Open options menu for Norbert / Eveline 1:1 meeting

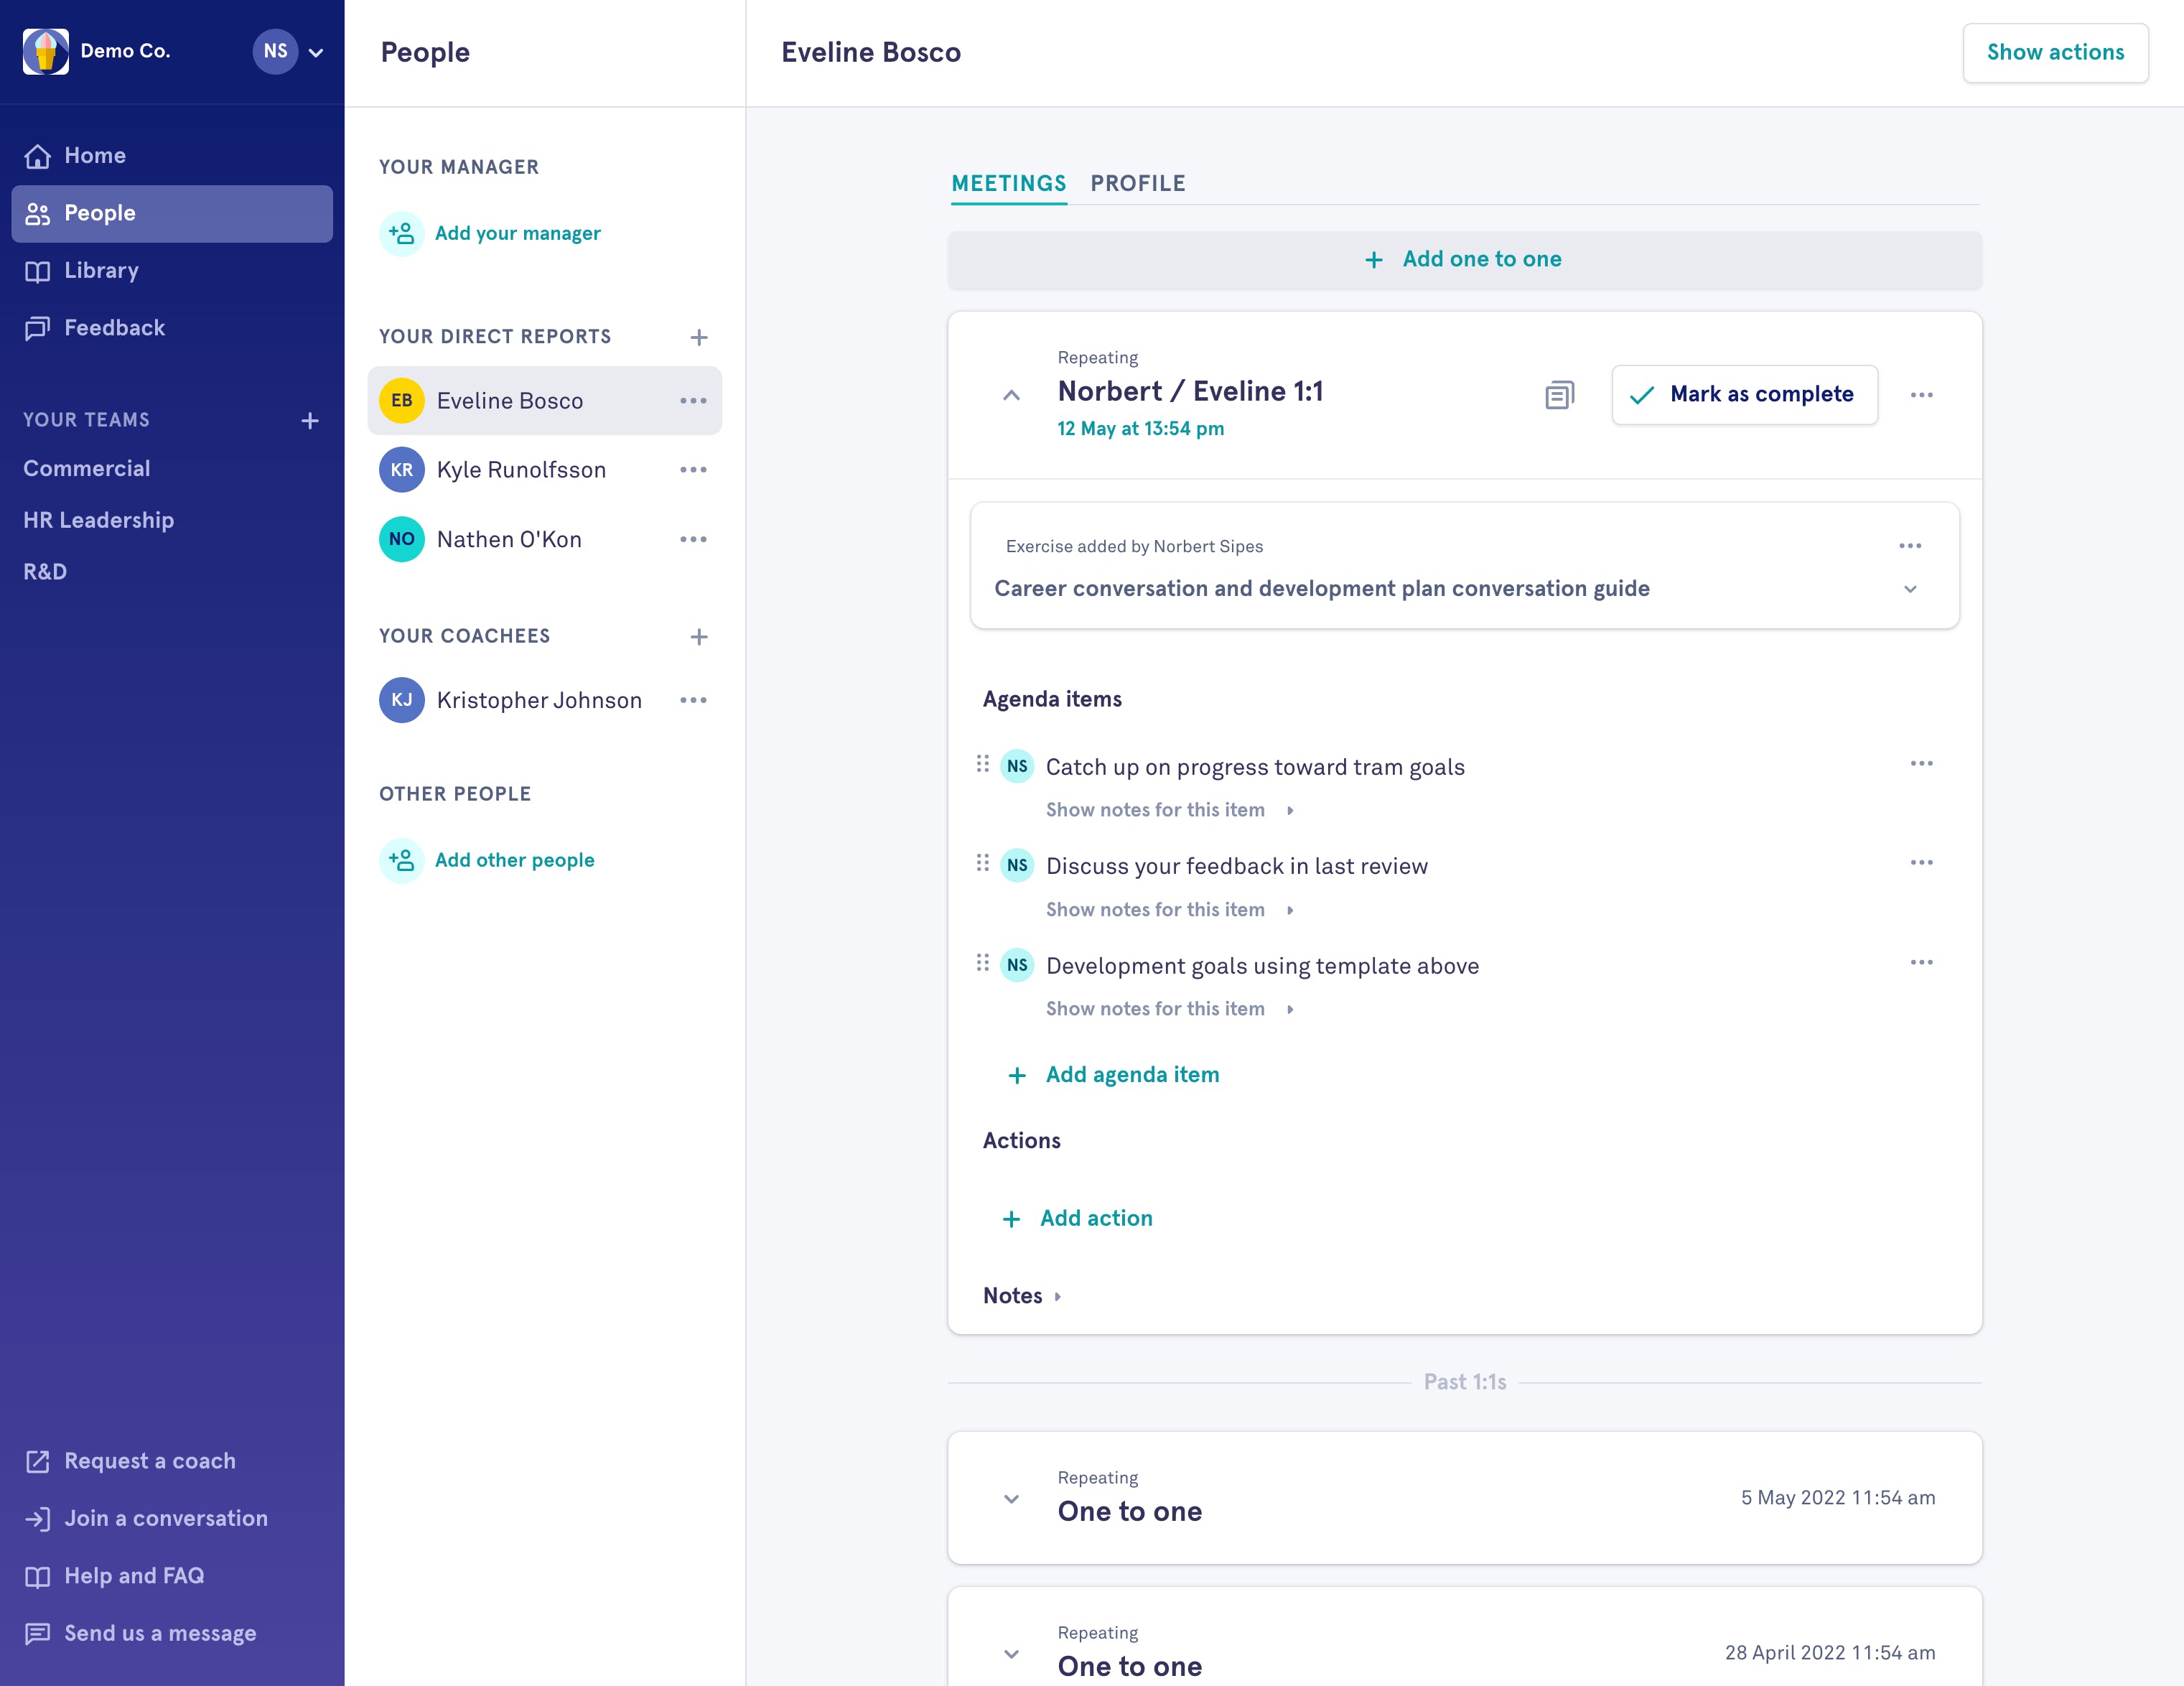(x=1921, y=395)
